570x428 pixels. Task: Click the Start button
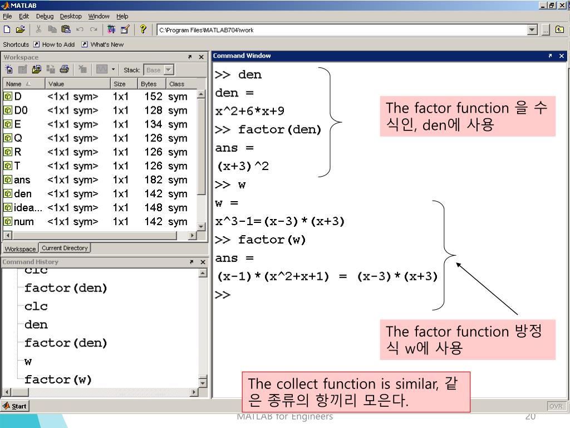click(x=14, y=406)
